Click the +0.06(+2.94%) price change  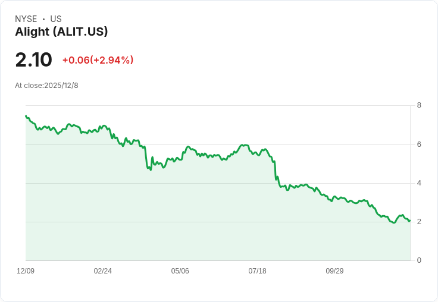98,60
